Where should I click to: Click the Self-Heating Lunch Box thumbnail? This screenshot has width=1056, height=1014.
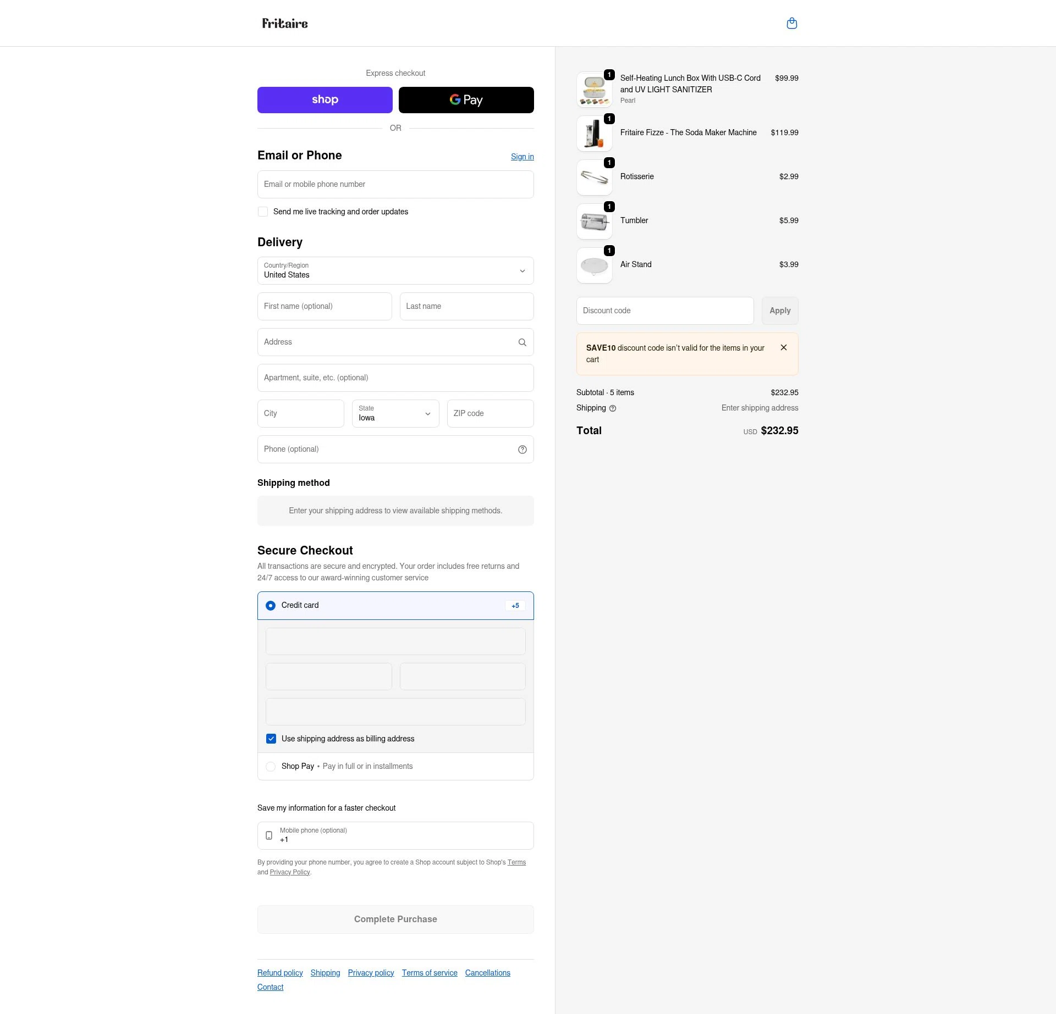coord(595,89)
